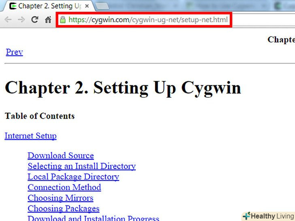Click the browser Back arrow
This screenshot has width=295, height=221.
(8, 19)
